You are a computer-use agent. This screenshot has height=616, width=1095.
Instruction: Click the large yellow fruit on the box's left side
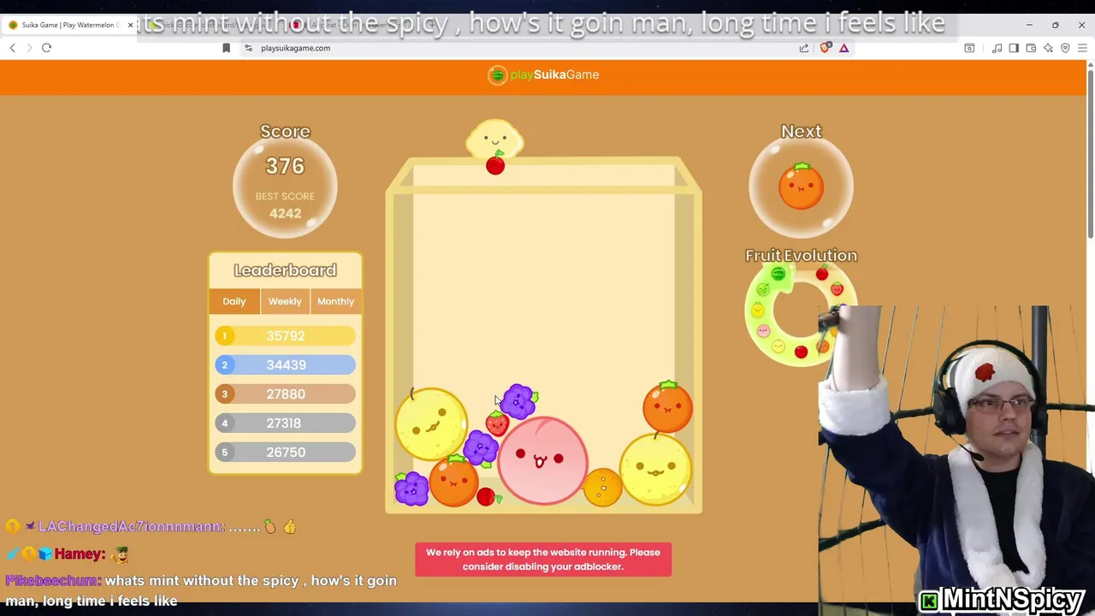[x=431, y=423]
